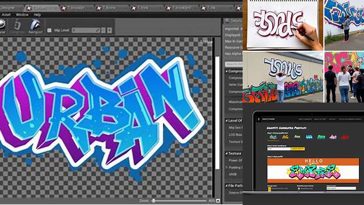Toggle the Mip Level checkbox
The height and width of the screenshot is (205, 364).
pyautogui.click(x=49, y=30)
